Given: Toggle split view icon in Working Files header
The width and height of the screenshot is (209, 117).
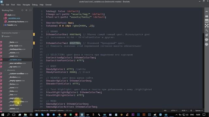Looking at the screenshot, I should (x=30, y=10).
